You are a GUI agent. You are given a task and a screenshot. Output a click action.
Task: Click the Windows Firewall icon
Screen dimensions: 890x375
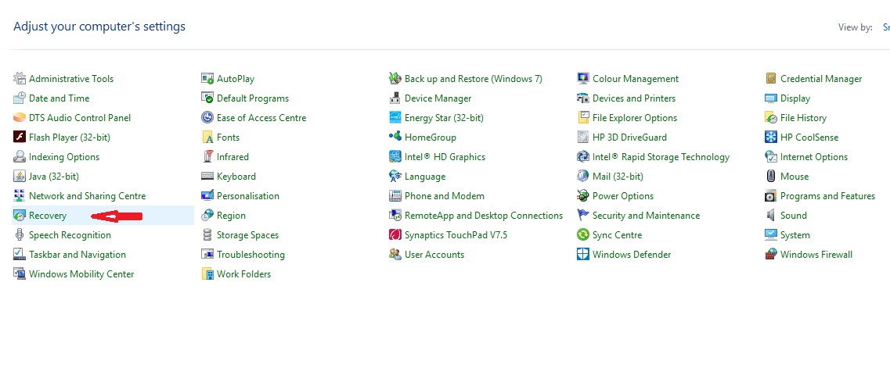[x=771, y=255]
